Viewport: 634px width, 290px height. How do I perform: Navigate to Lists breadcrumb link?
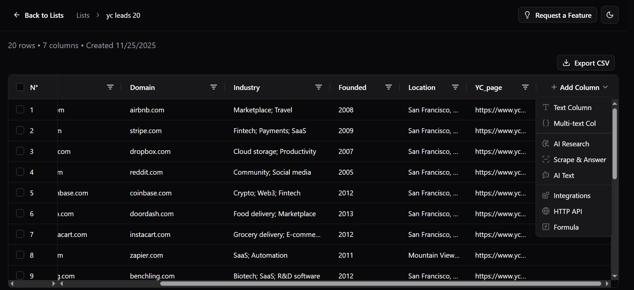coord(83,15)
